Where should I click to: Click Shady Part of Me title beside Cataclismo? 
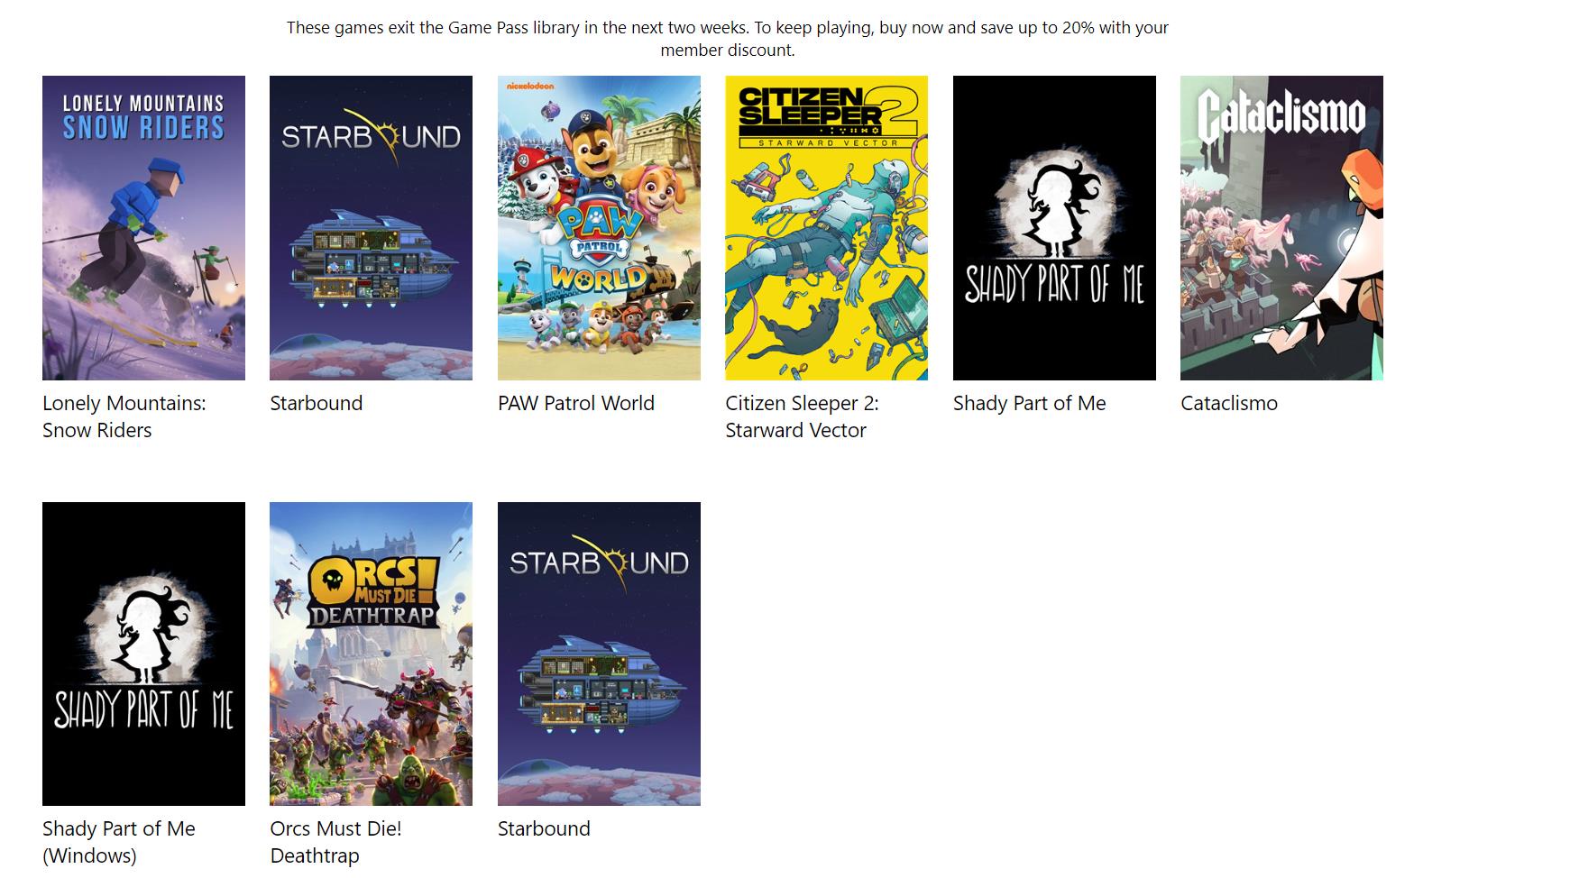1029,403
